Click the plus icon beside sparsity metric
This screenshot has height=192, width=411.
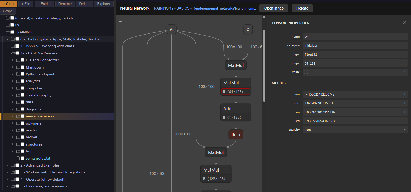pyautogui.click(x=405, y=130)
